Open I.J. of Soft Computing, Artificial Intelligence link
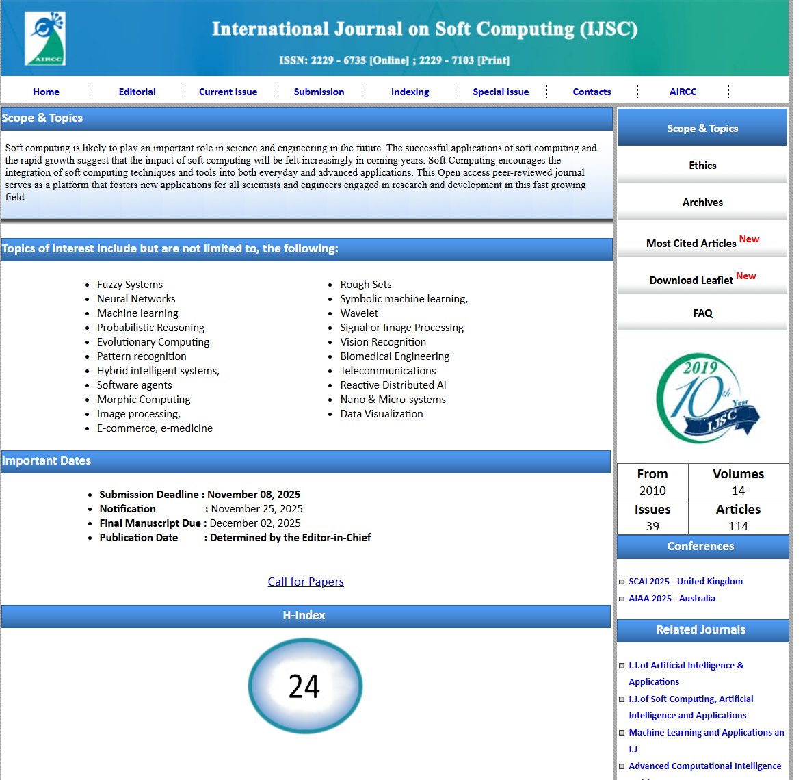The image size is (805, 780). tap(691, 707)
